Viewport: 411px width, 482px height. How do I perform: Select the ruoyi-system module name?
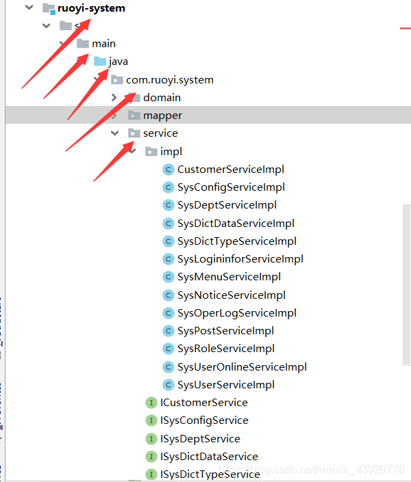coord(91,8)
